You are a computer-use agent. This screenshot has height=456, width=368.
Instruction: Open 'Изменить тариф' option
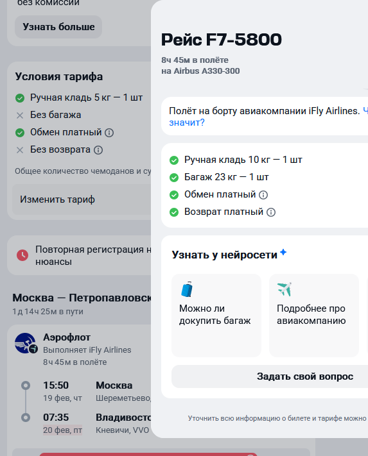82,199
